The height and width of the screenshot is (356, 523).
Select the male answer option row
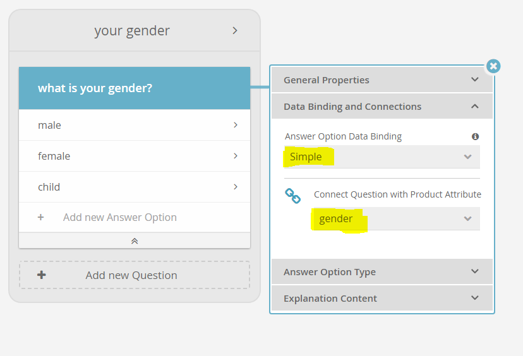(135, 125)
